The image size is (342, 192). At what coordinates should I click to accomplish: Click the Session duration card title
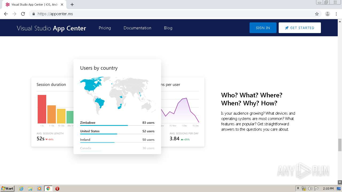pyautogui.click(x=51, y=85)
